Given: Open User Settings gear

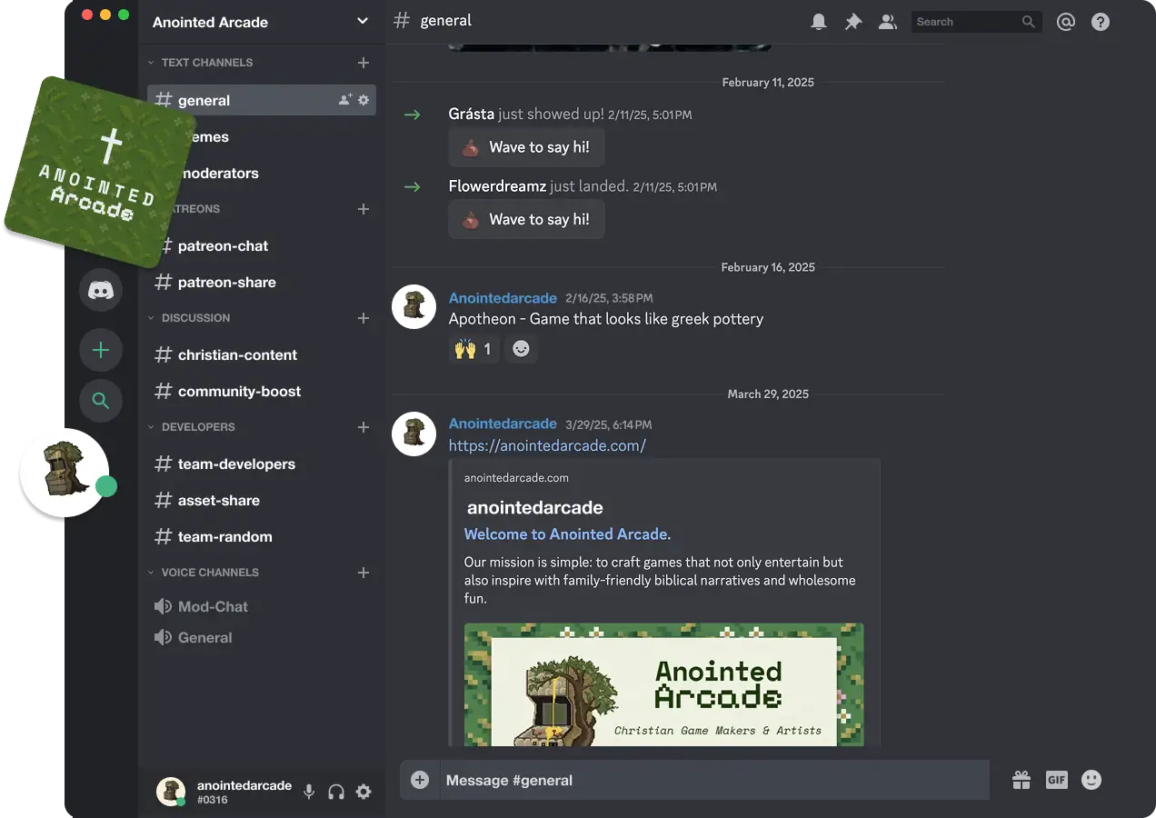Looking at the screenshot, I should tap(364, 792).
